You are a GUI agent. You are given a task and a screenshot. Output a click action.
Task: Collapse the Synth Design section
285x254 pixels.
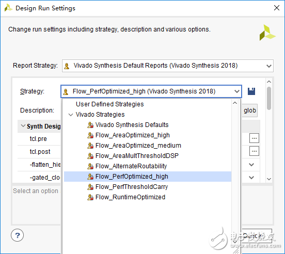coord(23,126)
